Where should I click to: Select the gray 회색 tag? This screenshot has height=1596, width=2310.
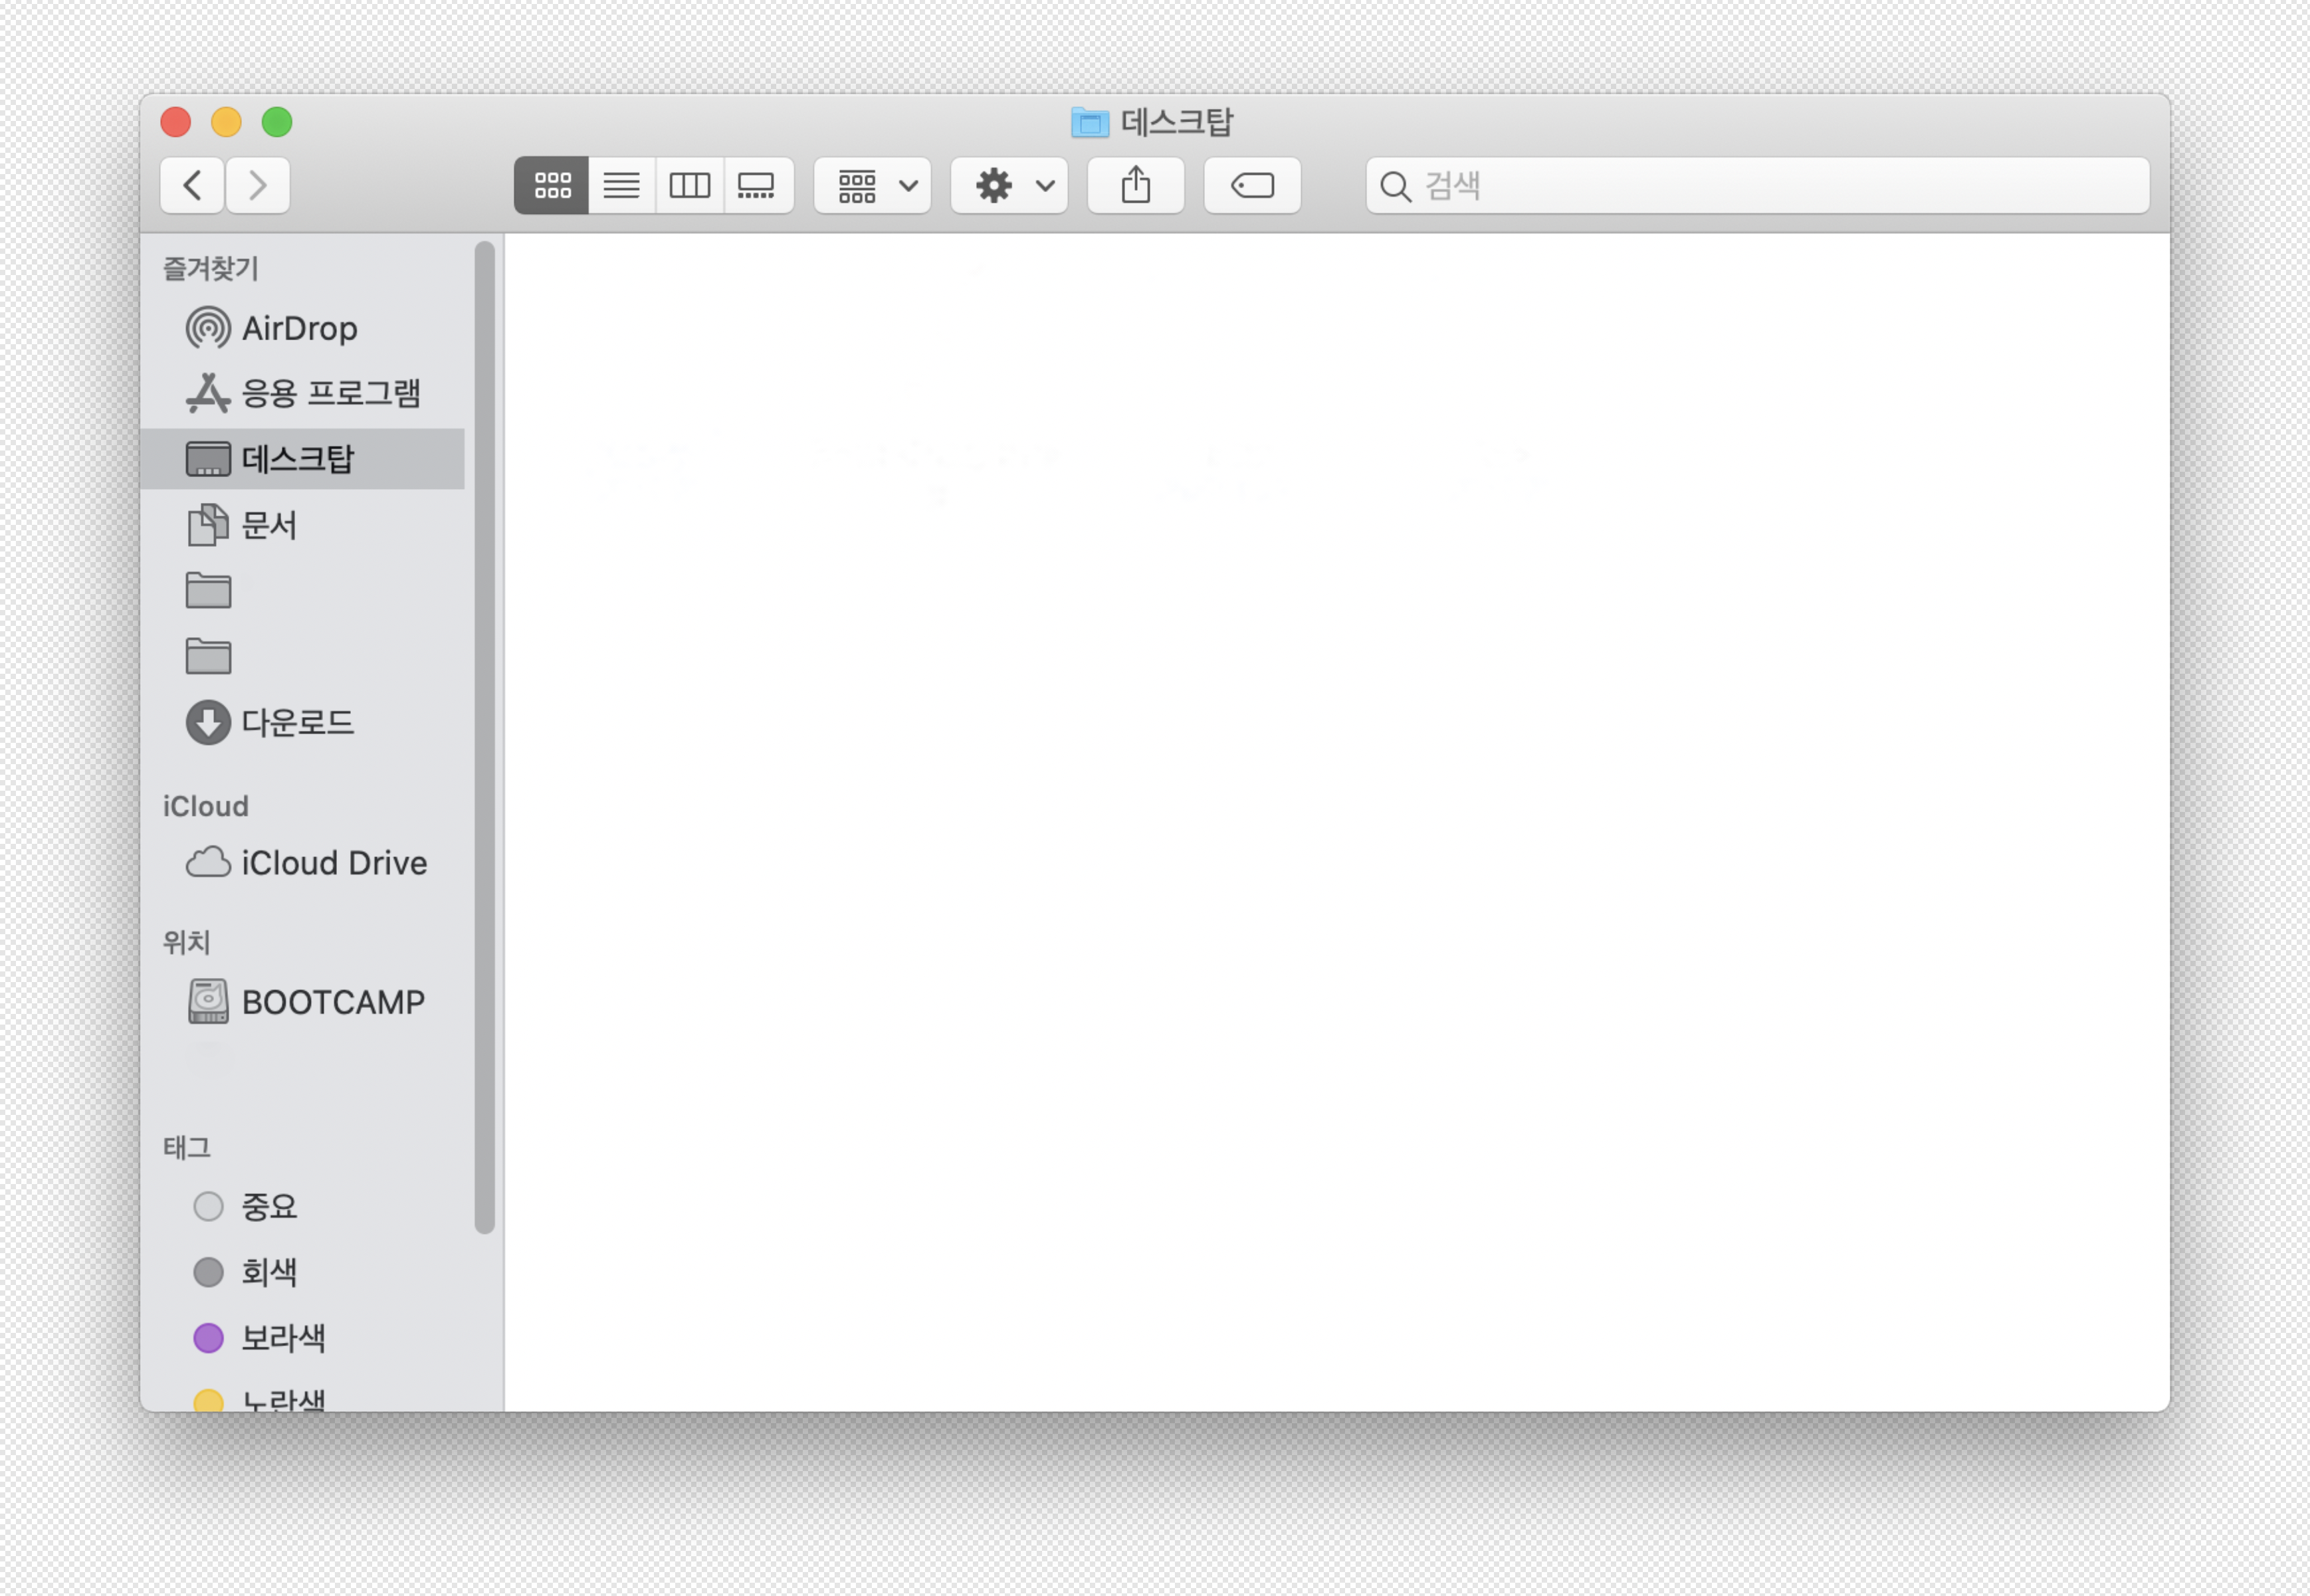tap(268, 1272)
